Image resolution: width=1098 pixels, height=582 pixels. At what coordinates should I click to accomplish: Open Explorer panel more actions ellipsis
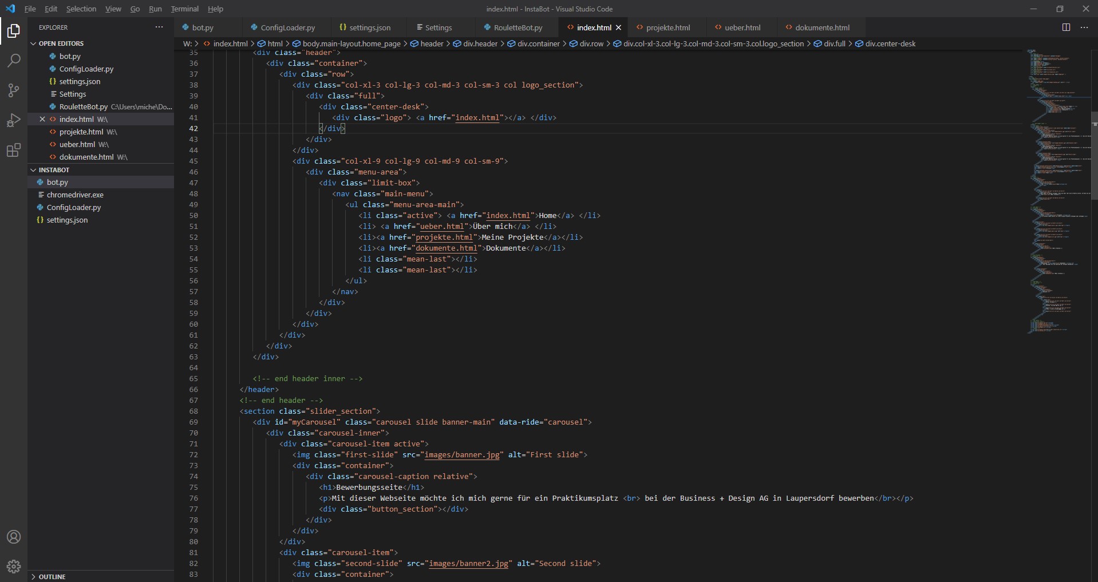159,27
